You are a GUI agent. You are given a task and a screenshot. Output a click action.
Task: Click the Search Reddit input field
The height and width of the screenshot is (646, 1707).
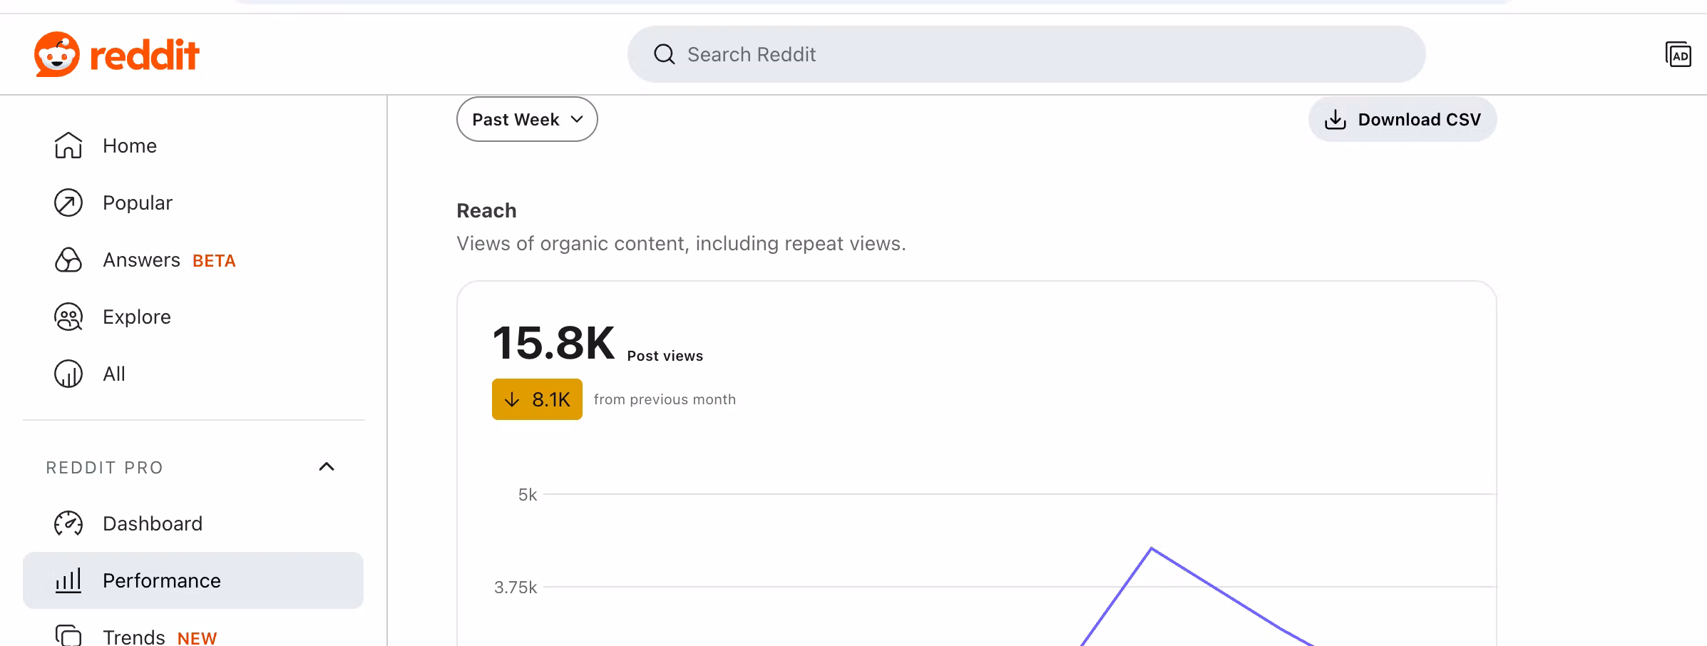click(x=1026, y=54)
